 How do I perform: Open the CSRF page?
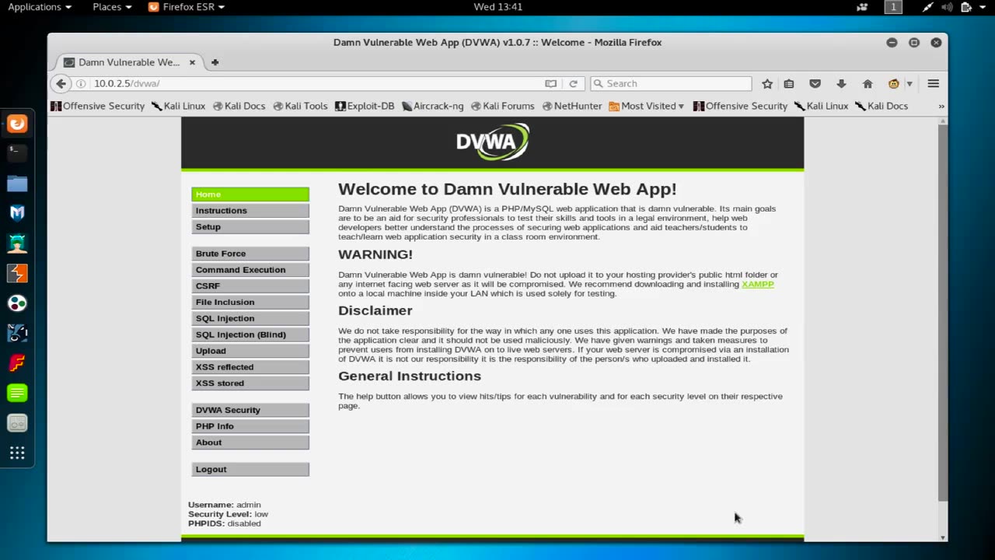coord(250,286)
